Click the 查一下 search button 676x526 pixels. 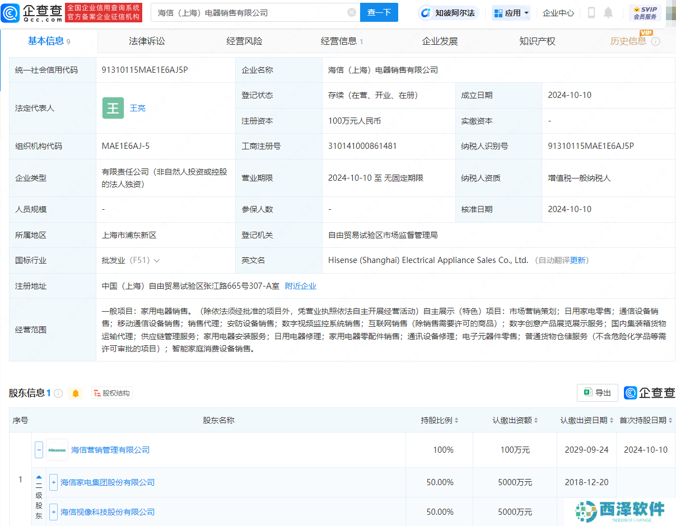(379, 12)
